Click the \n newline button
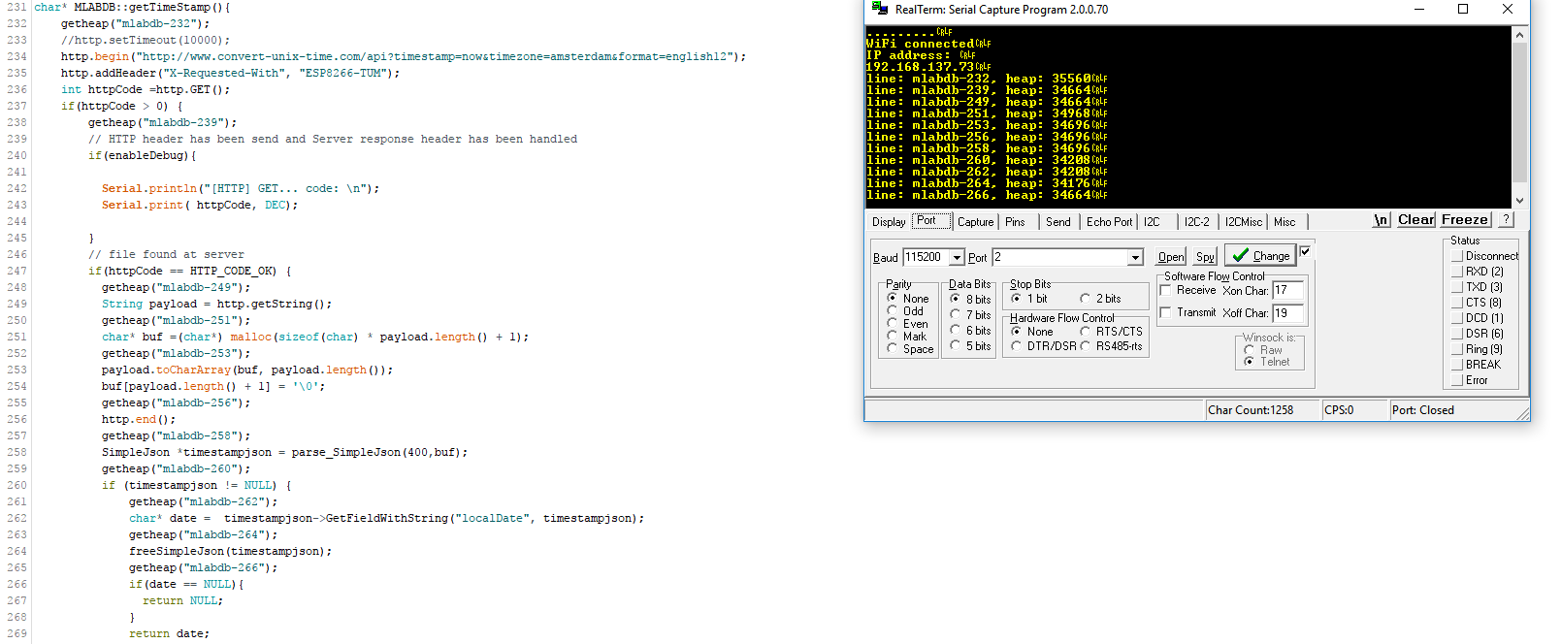This screenshot has width=1561, height=644. (1382, 220)
